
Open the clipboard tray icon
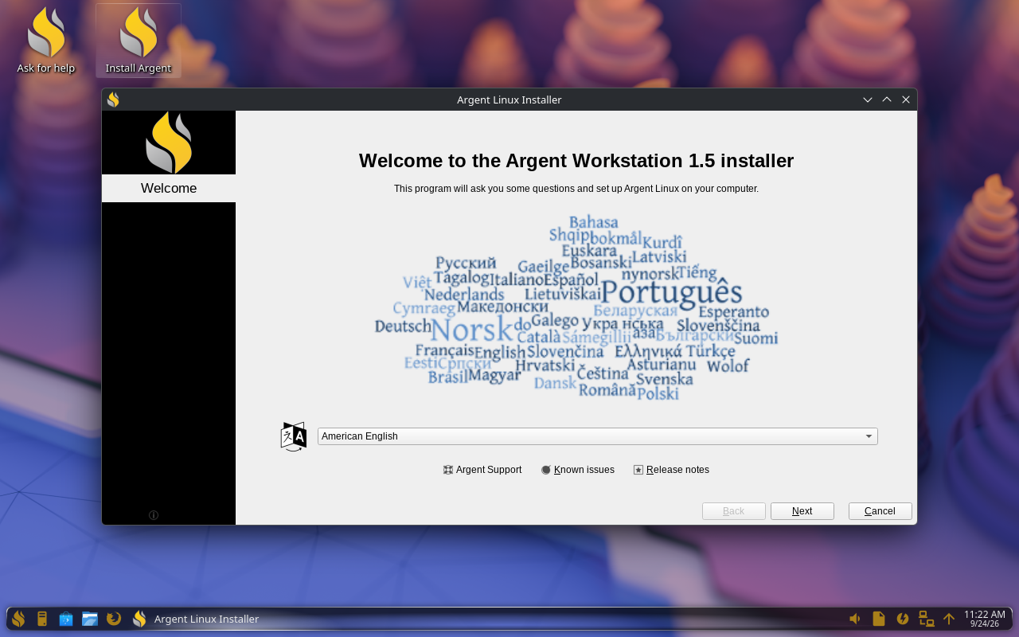pyautogui.click(x=879, y=619)
